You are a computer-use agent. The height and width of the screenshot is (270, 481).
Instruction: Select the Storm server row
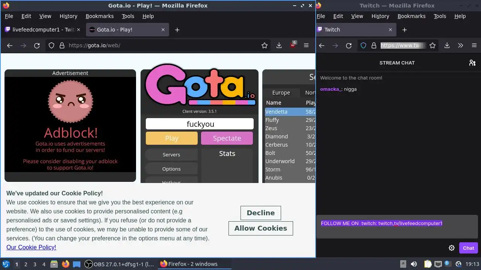point(290,169)
